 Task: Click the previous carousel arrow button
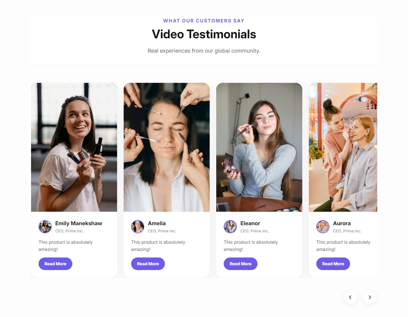(350, 297)
